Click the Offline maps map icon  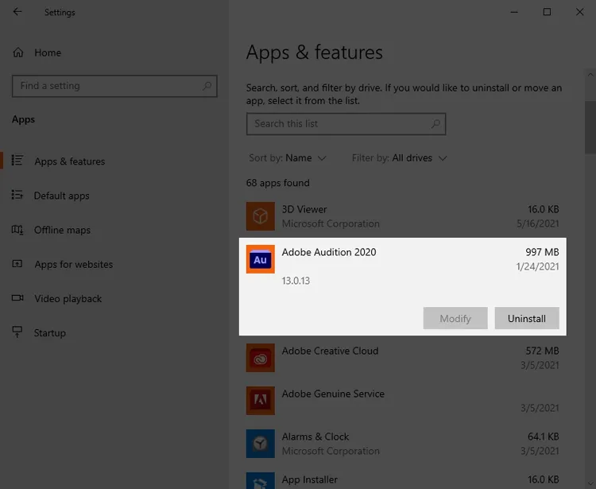pos(17,230)
